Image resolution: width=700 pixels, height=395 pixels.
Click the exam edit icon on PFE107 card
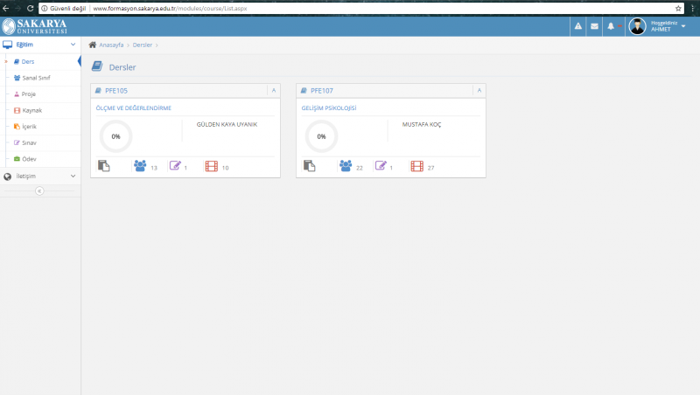pos(381,166)
